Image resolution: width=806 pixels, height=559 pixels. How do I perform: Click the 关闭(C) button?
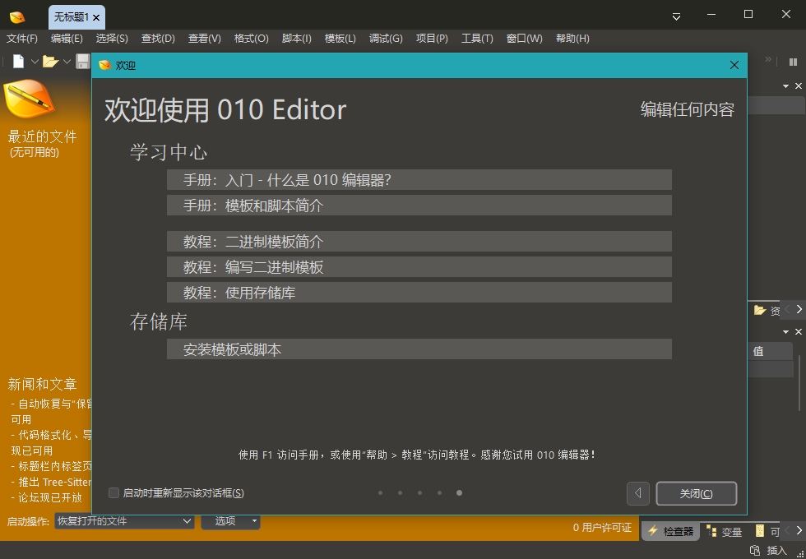point(697,494)
